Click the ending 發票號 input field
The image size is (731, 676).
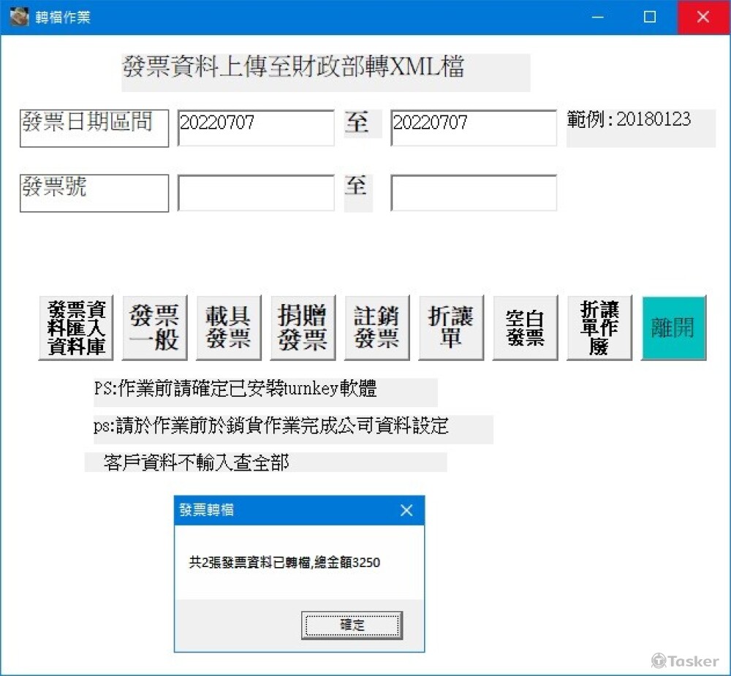(x=474, y=193)
